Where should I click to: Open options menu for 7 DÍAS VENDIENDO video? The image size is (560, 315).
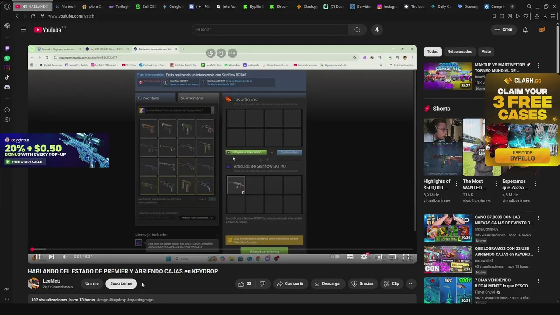pyautogui.click(x=538, y=281)
